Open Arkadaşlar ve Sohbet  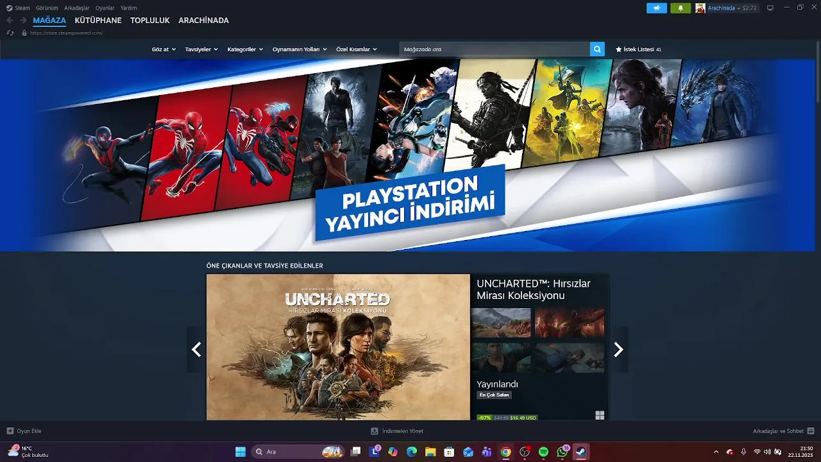coord(783,431)
